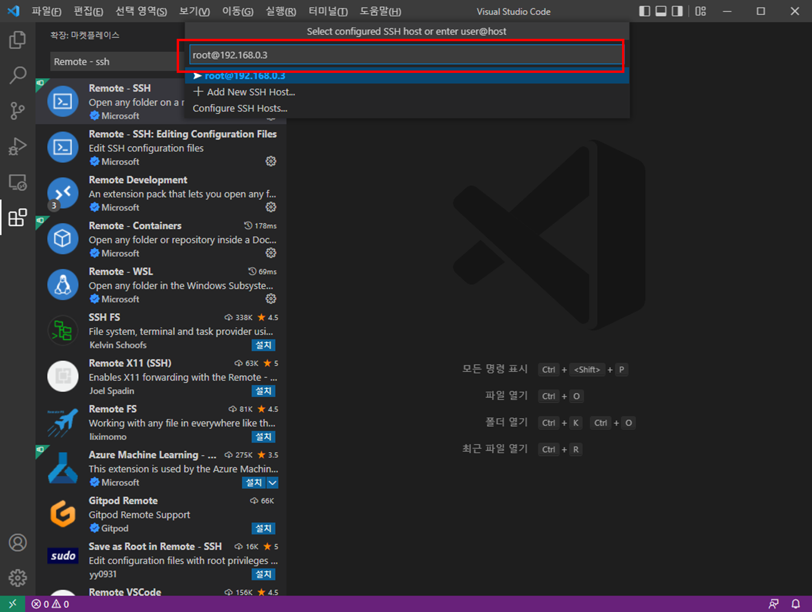
Task: Select the root@192.168.0.3 suggestion
Action: click(x=407, y=76)
